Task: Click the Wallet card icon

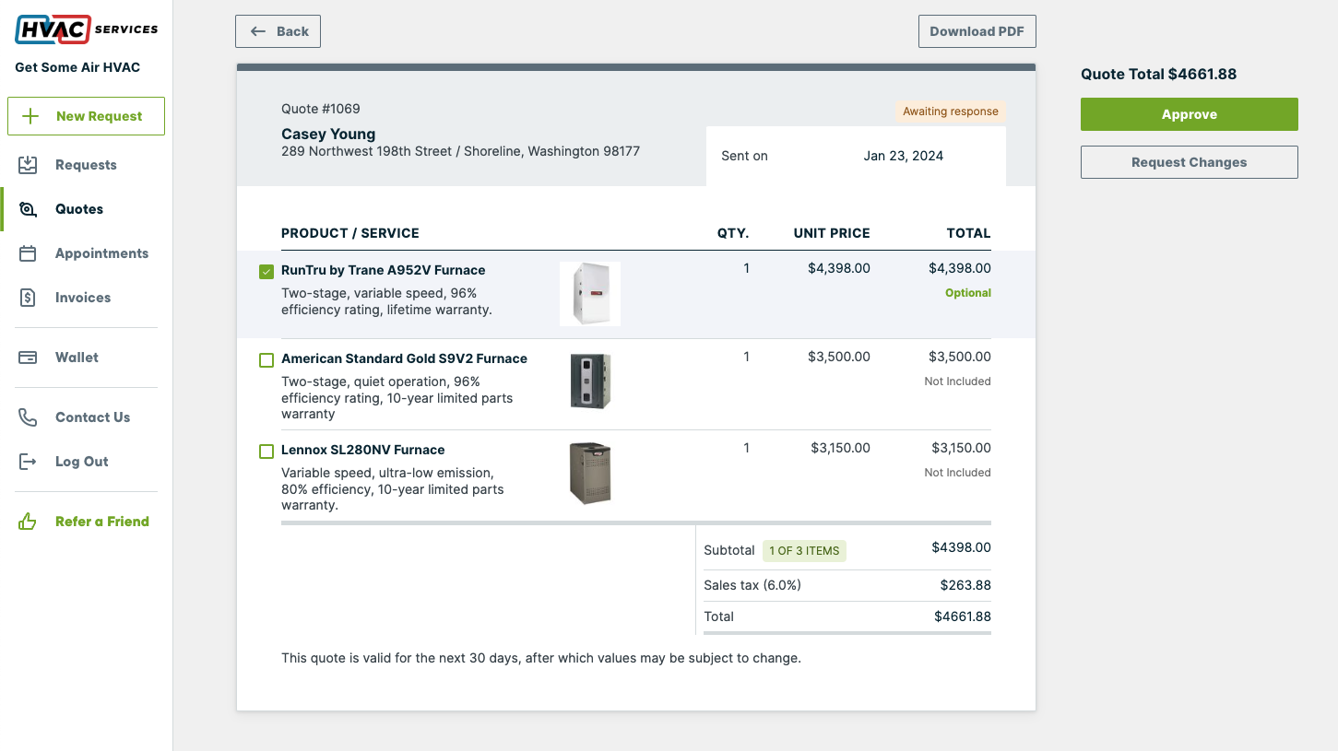Action: point(28,358)
